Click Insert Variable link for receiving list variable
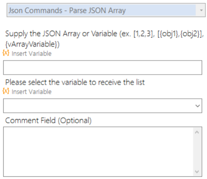This screenshot has width=207, height=179. point(31,92)
